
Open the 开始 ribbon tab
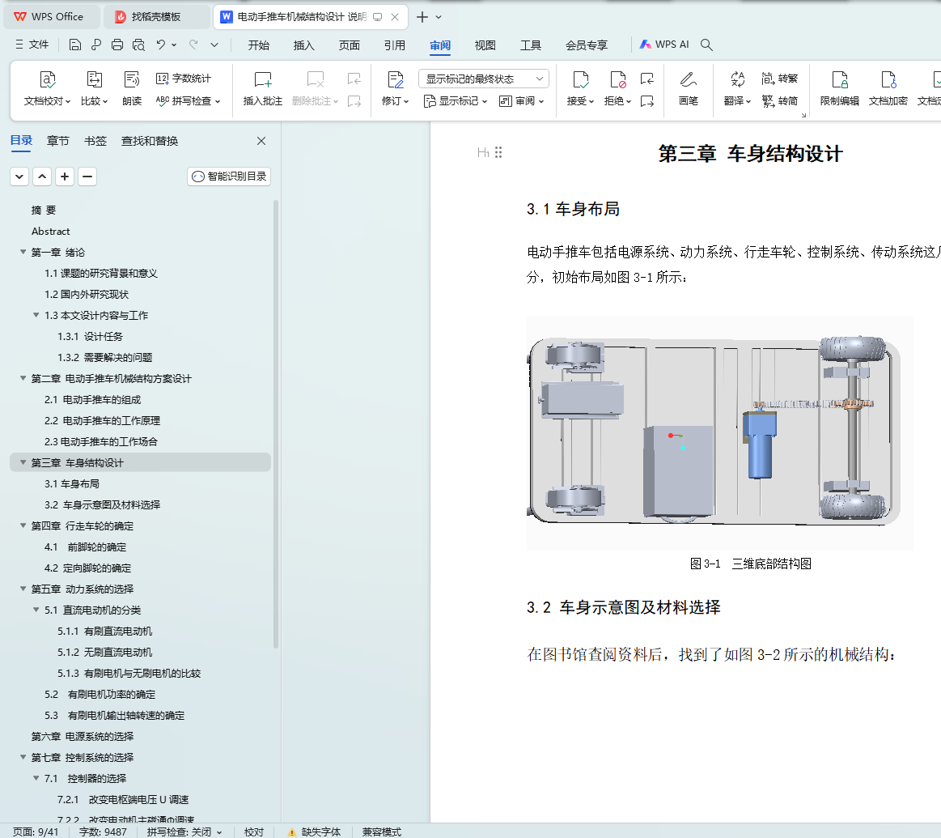pos(259,45)
